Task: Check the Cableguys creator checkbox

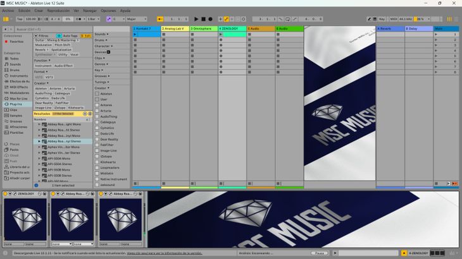Action: [97, 122]
